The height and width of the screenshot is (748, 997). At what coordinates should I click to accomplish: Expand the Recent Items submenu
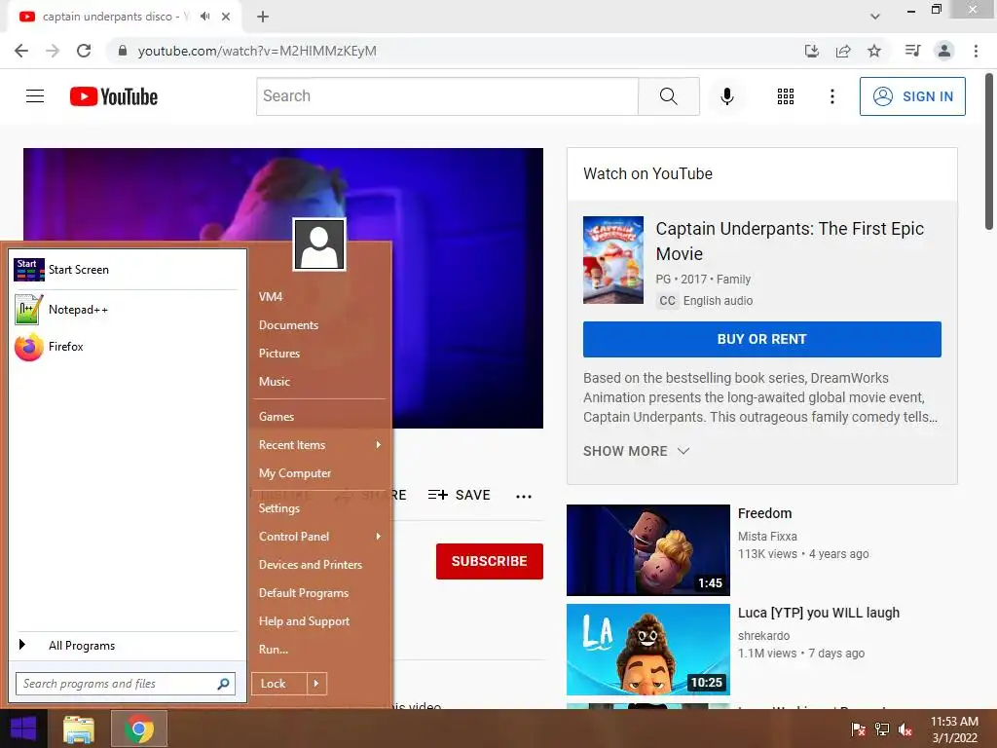[319, 444]
